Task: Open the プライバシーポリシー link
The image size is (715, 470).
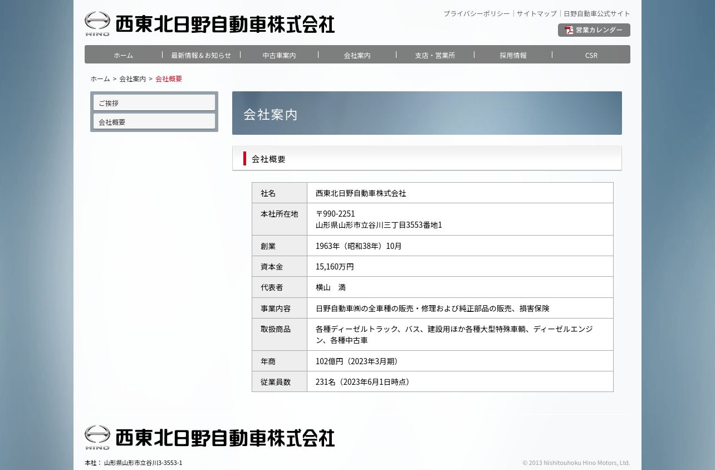Action: (477, 13)
